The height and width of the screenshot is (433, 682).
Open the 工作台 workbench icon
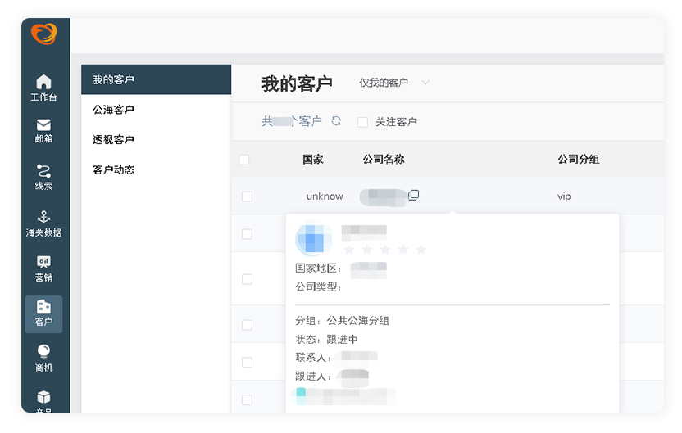(43, 88)
